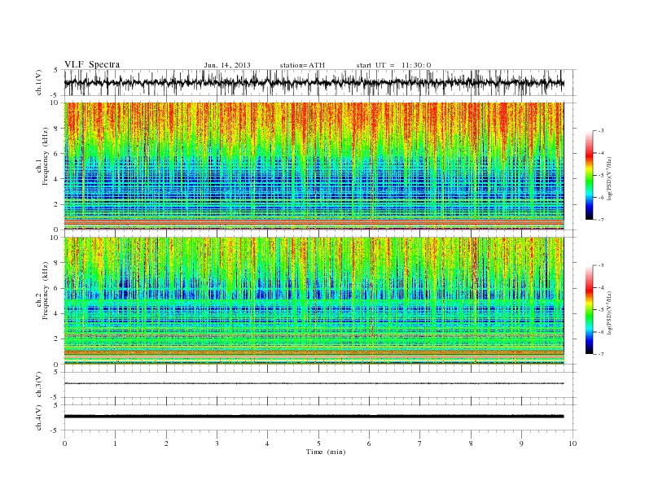Select the 'ch.4(V)' axis label
The image size is (645, 498).
pos(39,417)
